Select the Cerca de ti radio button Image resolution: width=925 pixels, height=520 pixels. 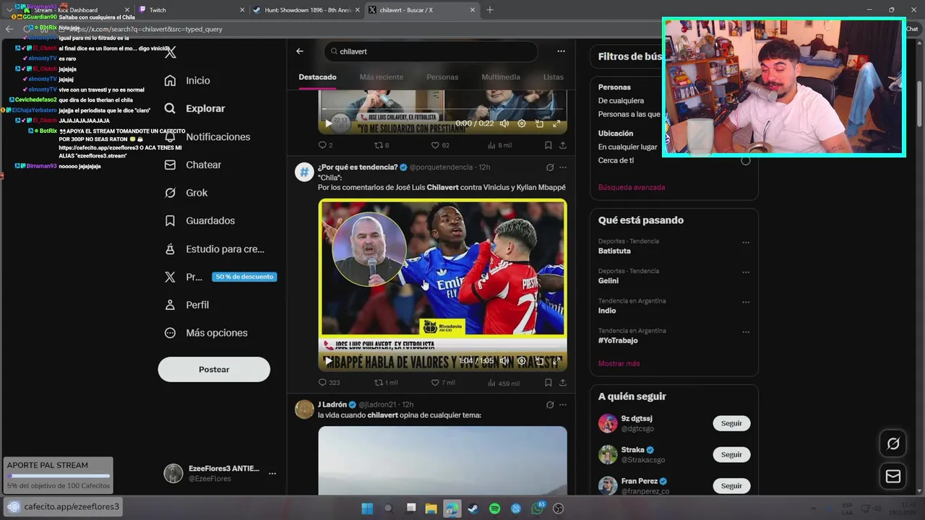pos(746,160)
